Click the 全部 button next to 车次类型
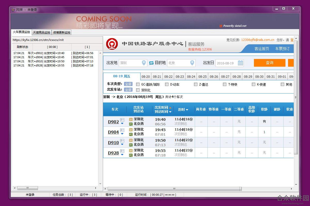The width and height of the screenshot is (310, 206). point(128,84)
